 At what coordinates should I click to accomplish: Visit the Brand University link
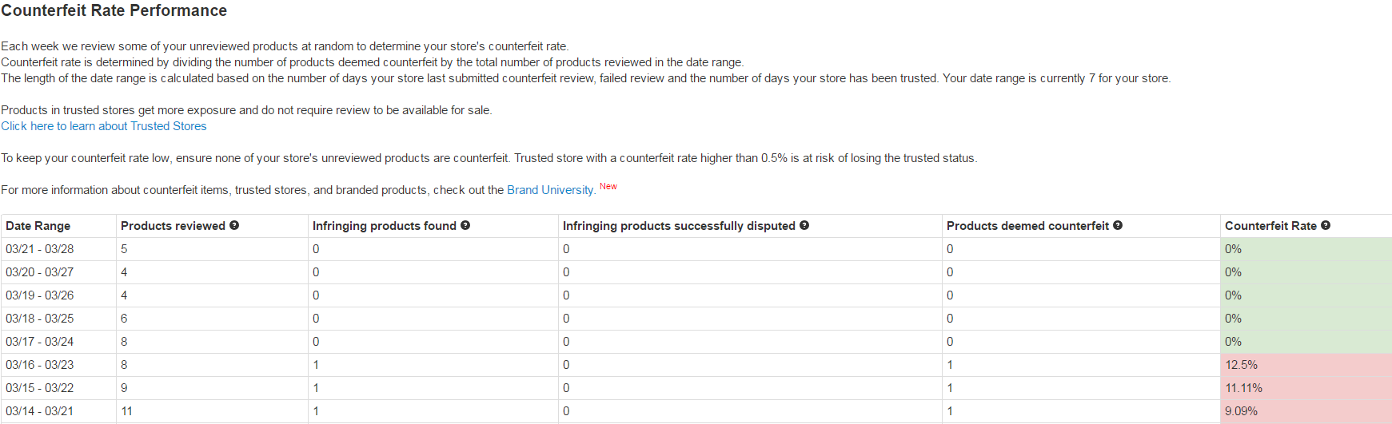550,190
